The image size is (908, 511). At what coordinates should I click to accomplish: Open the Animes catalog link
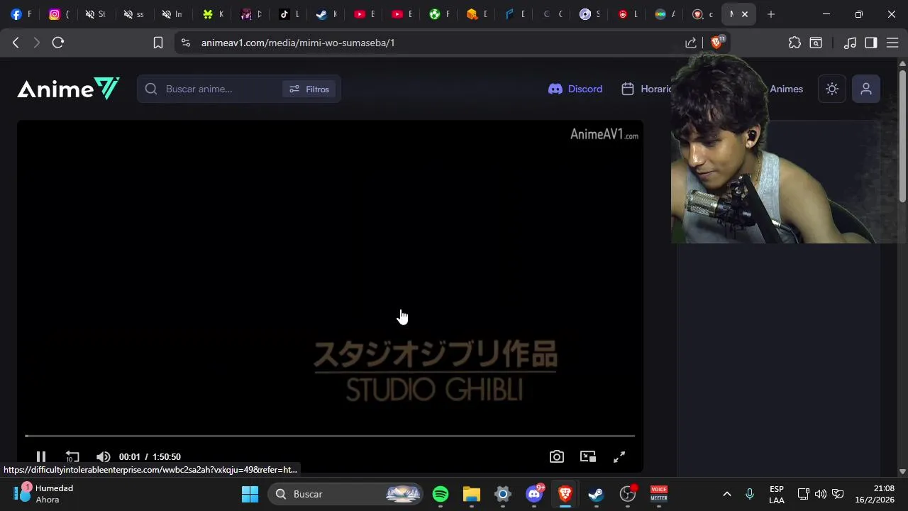[x=786, y=89]
